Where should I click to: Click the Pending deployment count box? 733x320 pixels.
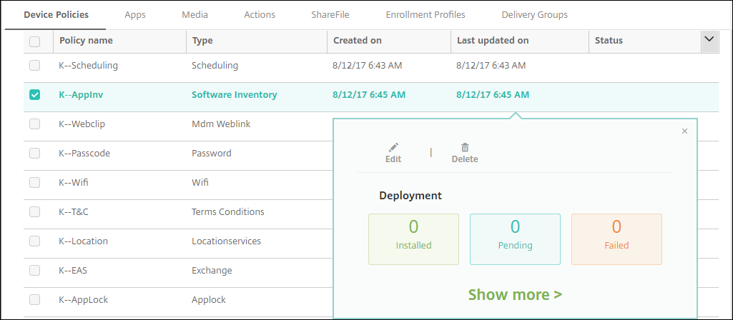[515, 239]
